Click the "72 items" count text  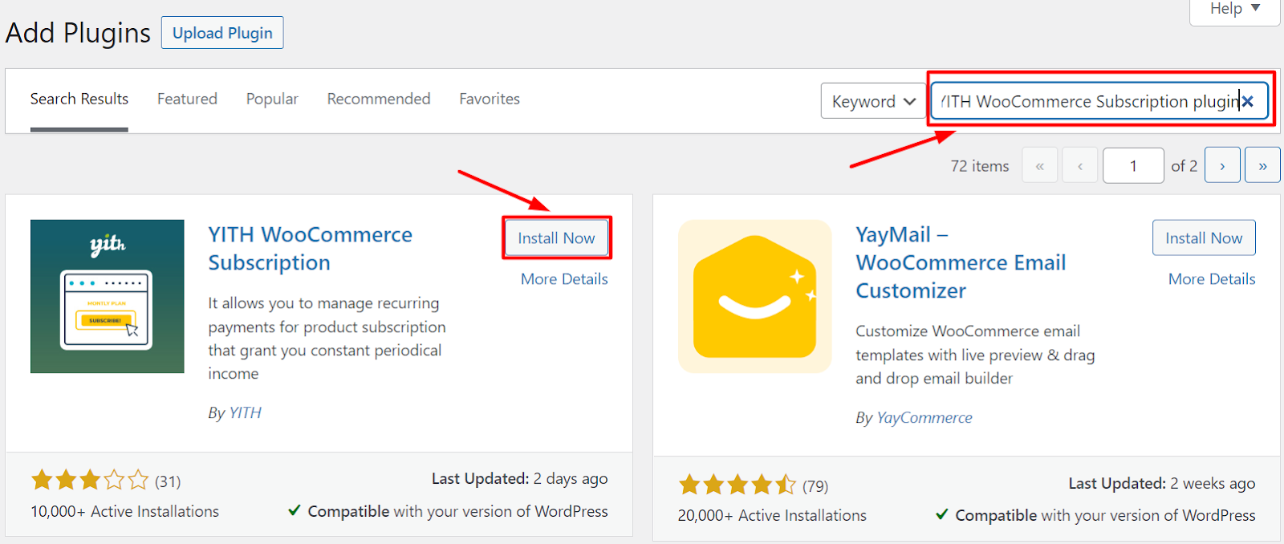(980, 166)
